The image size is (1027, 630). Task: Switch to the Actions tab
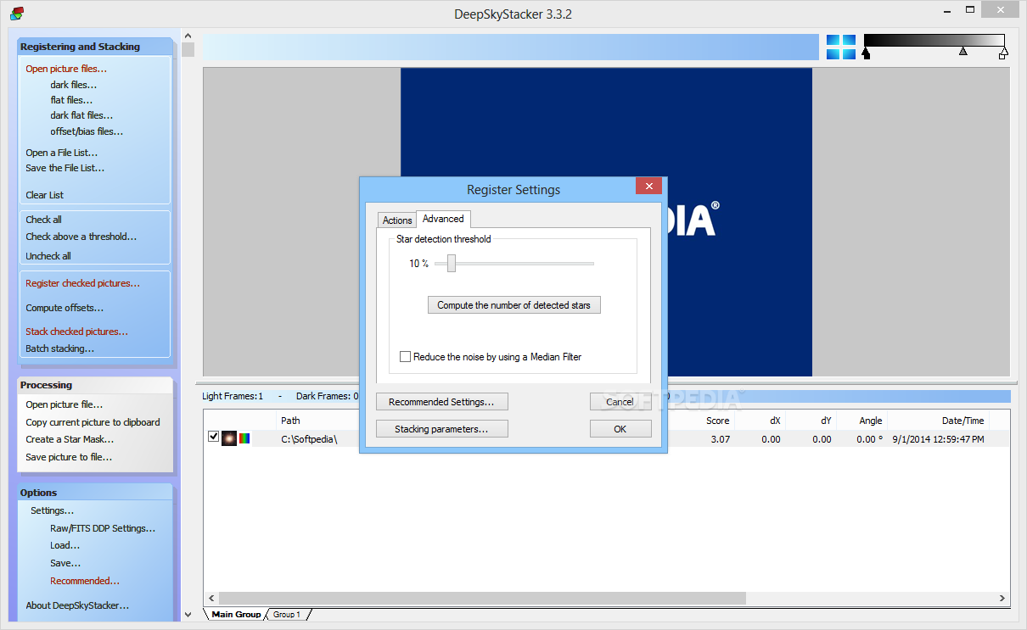click(x=397, y=220)
